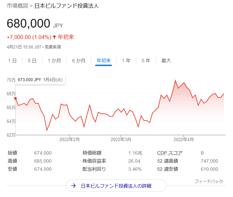Viewport: 233px width, 197px height.
Task: Click the CDP score value B
Action: point(202,153)
